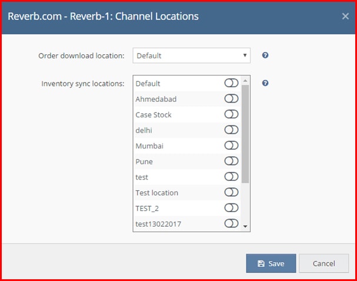Screen dimensions: 357x281
Task: Enable the Test location toggle
Action: point(231,192)
